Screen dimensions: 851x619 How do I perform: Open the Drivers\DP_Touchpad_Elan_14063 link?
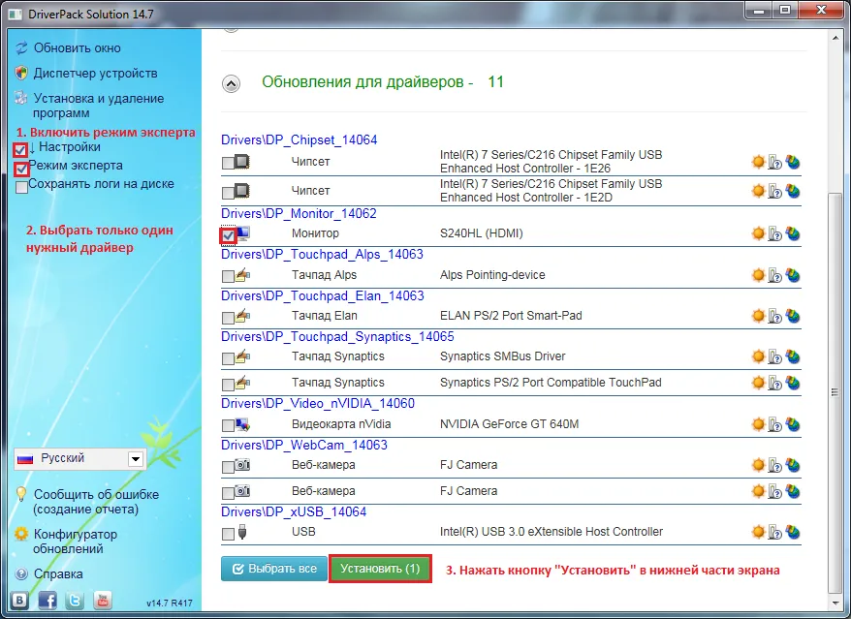click(x=323, y=295)
